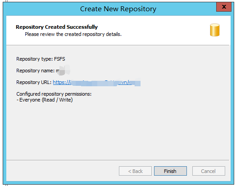Click the Everyone (Read / Write) permission entry
The height and width of the screenshot is (186, 236).
45,100
